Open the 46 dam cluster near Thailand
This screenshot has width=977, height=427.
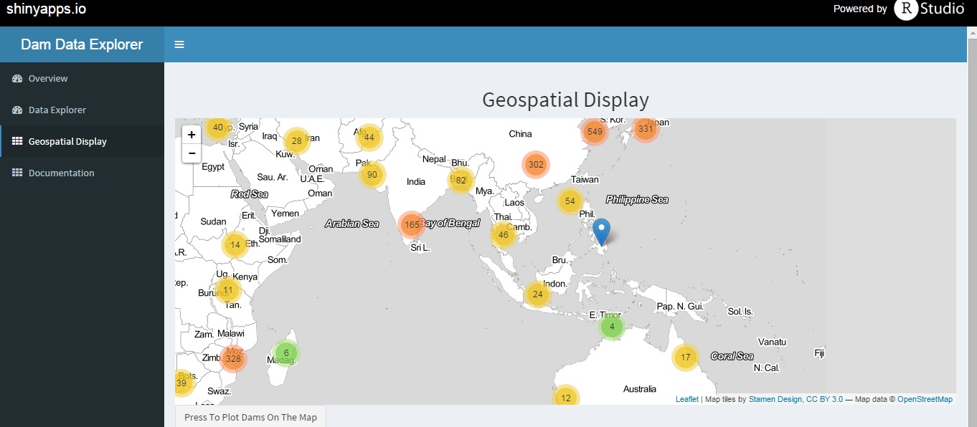(x=503, y=234)
